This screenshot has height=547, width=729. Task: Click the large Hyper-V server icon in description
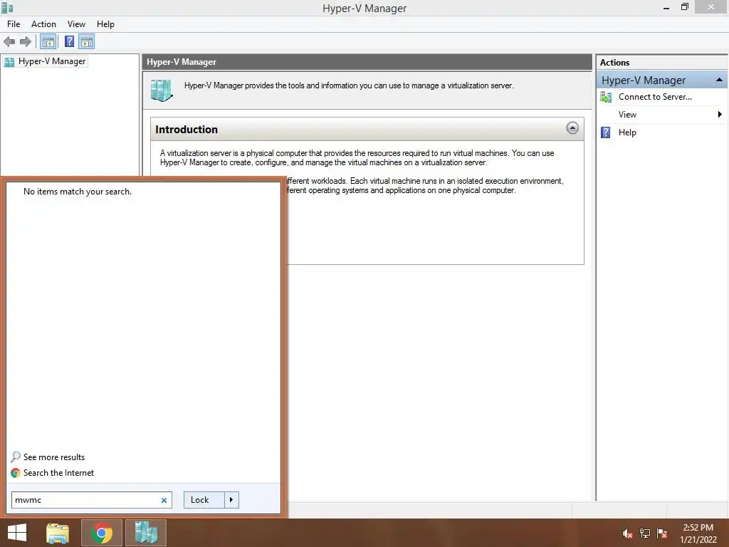(162, 90)
